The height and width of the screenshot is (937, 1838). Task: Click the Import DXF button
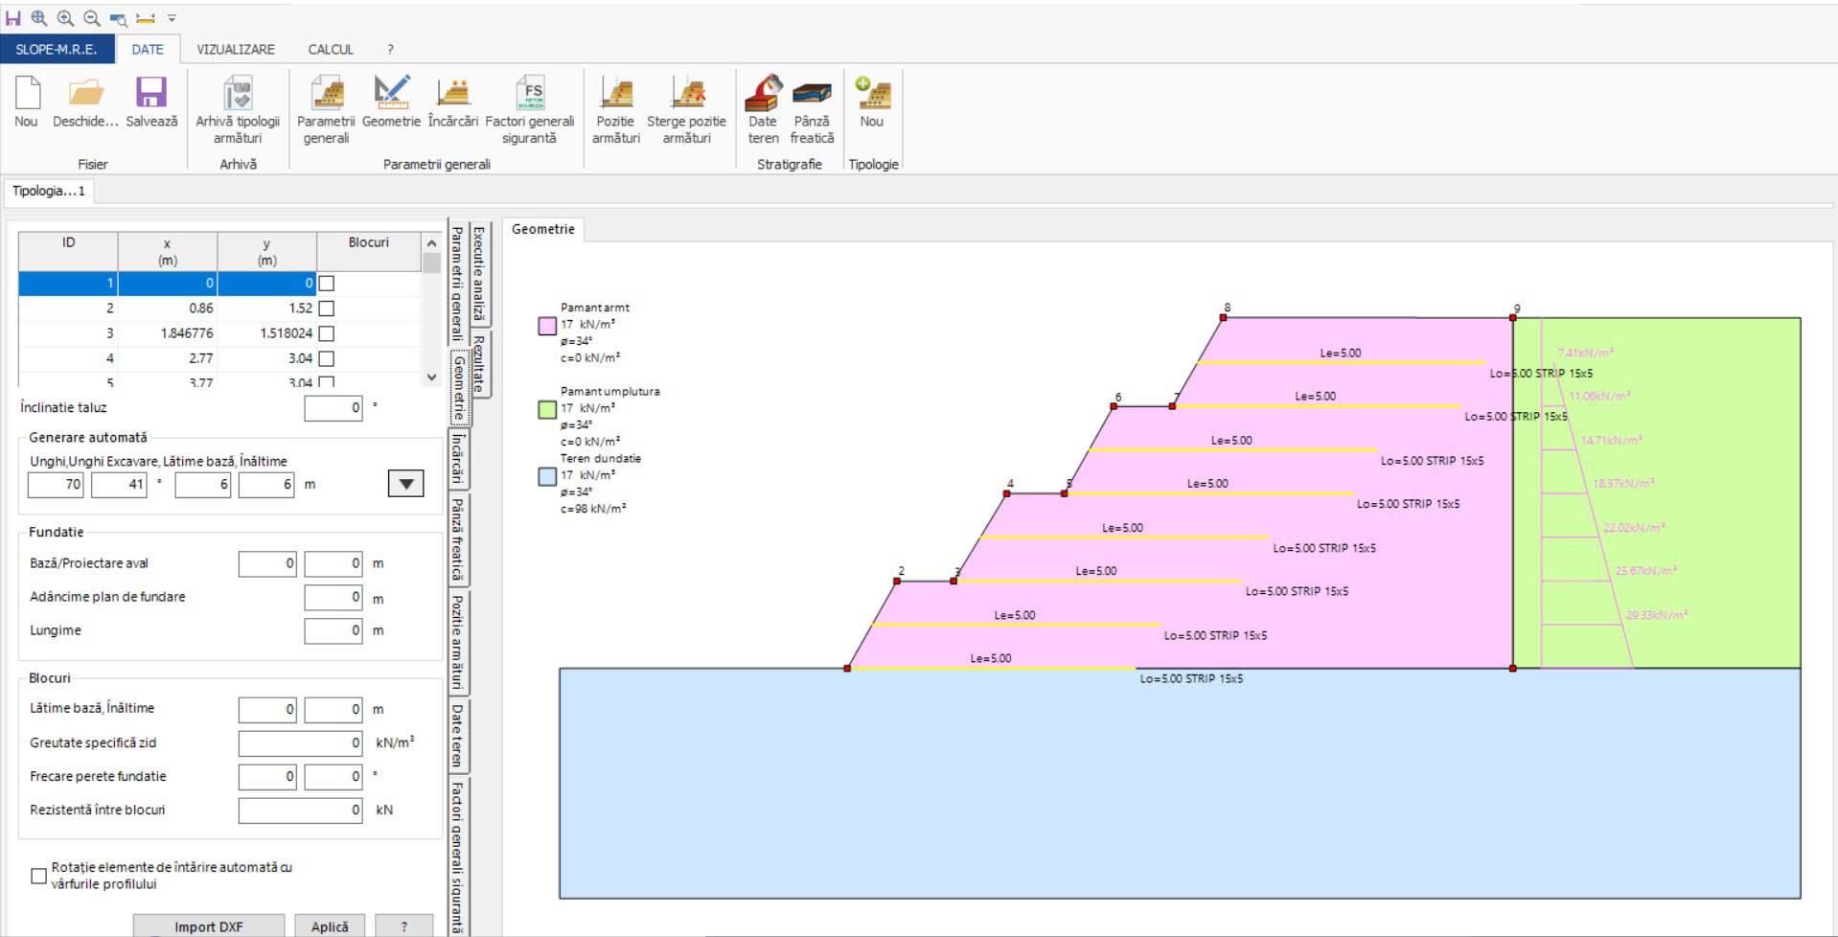point(208,926)
